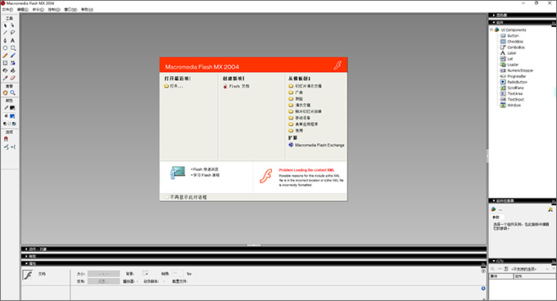Open the 命令 menu
Image resolution: width=557 pixels, height=301 pixels.
(x=38, y=10)
